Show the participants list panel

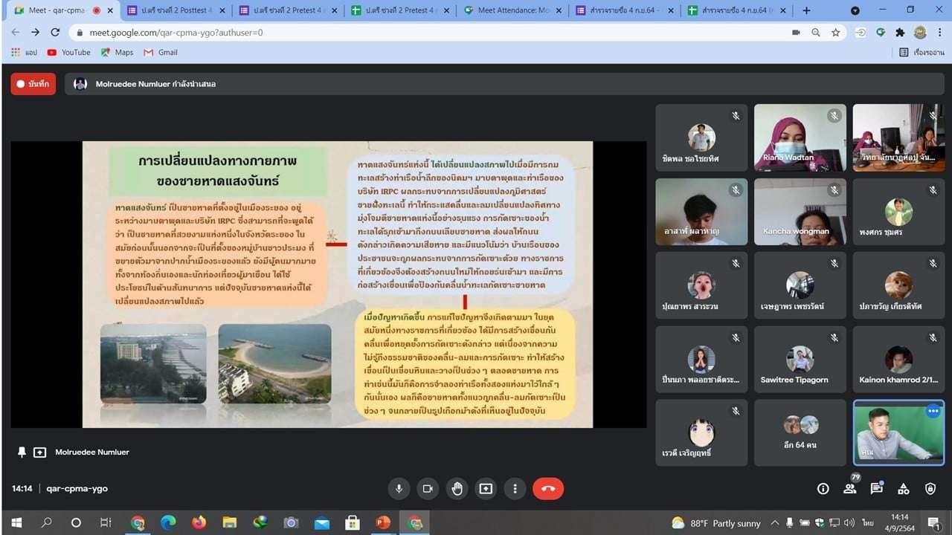849,488
